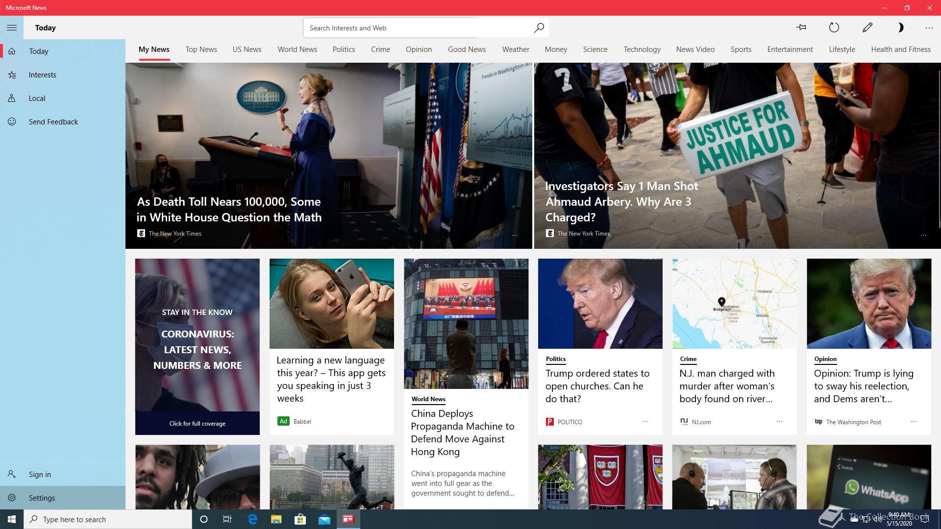This screenshot has height=529, width=941.
Task: Open Trump ordered states to open churches
Action: (x=597, y=386)
